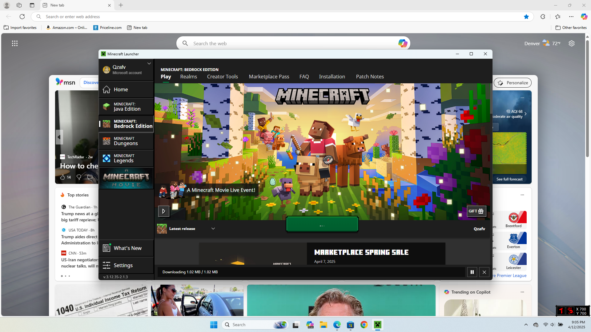Switch to the Creator Tools tab

pyautogui.click(x=222, y=77)
